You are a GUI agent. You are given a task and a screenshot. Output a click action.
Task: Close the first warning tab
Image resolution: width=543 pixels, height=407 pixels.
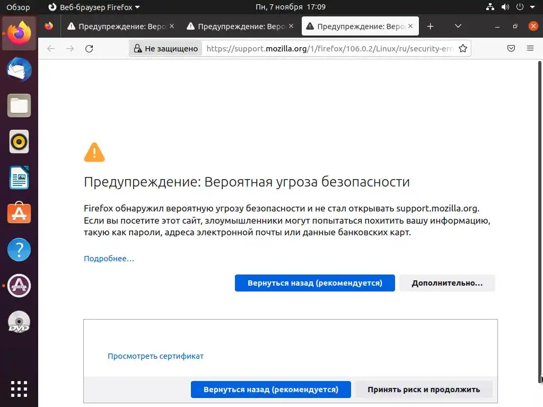tap(172, 26)
